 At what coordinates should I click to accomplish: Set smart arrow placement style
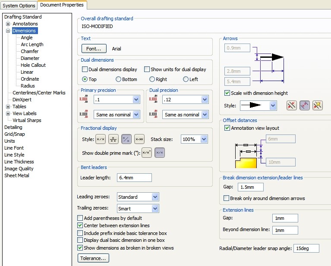(318, 105)
